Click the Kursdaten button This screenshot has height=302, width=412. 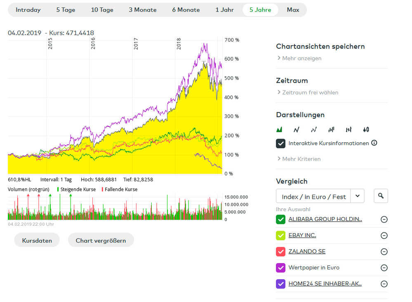pyautogui.click(x=37, y=240)
